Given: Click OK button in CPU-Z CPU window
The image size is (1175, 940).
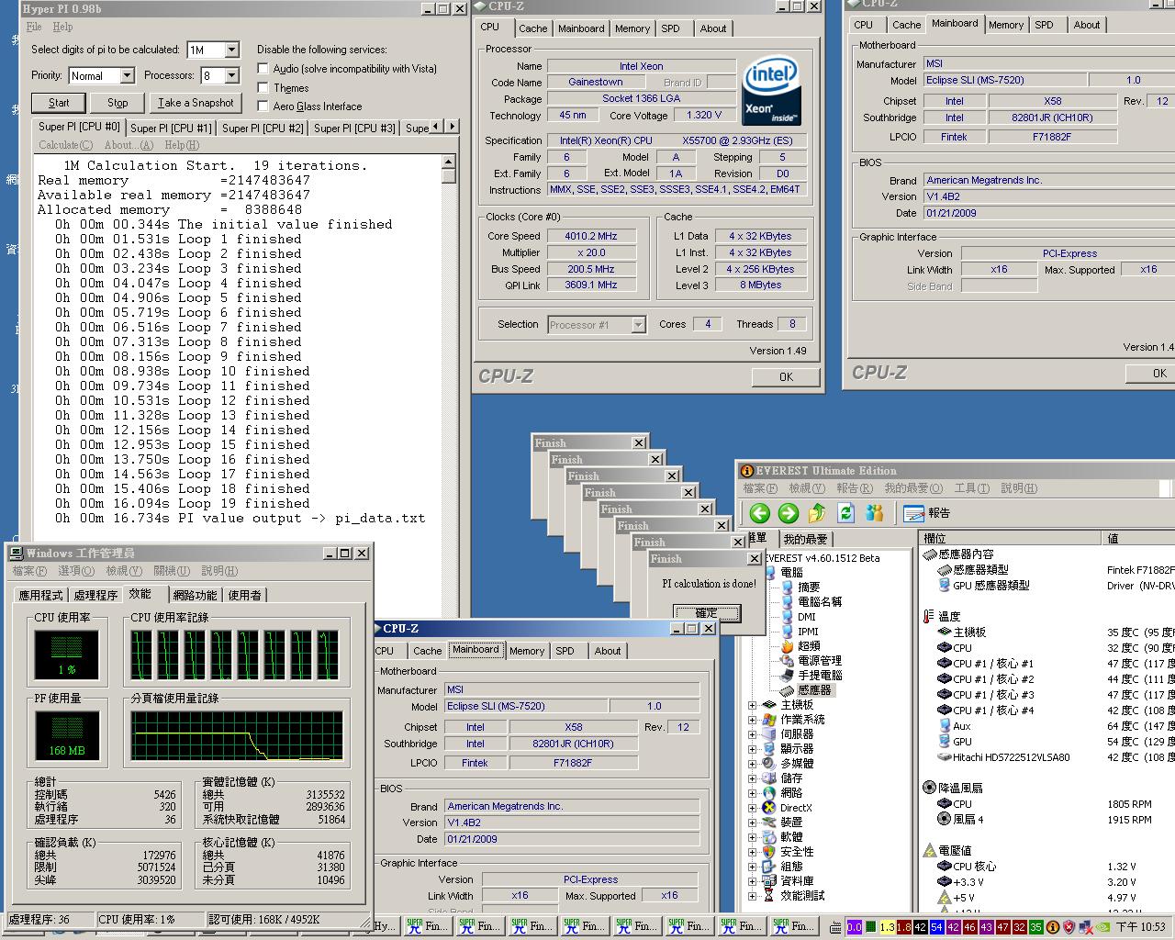Looking at the screenshot, I should [787, 376].
